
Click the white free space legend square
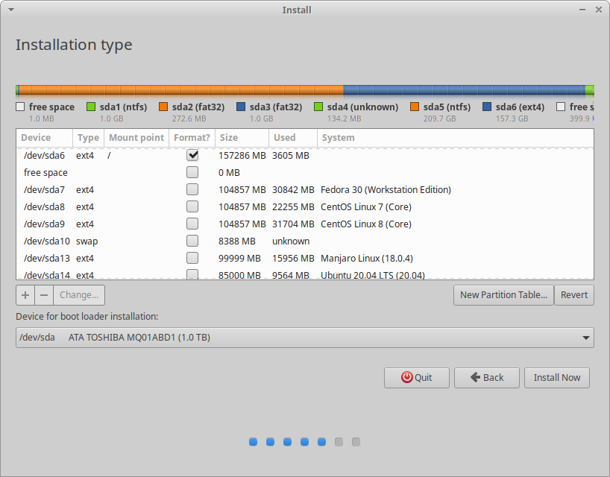(x=19, y=106)
